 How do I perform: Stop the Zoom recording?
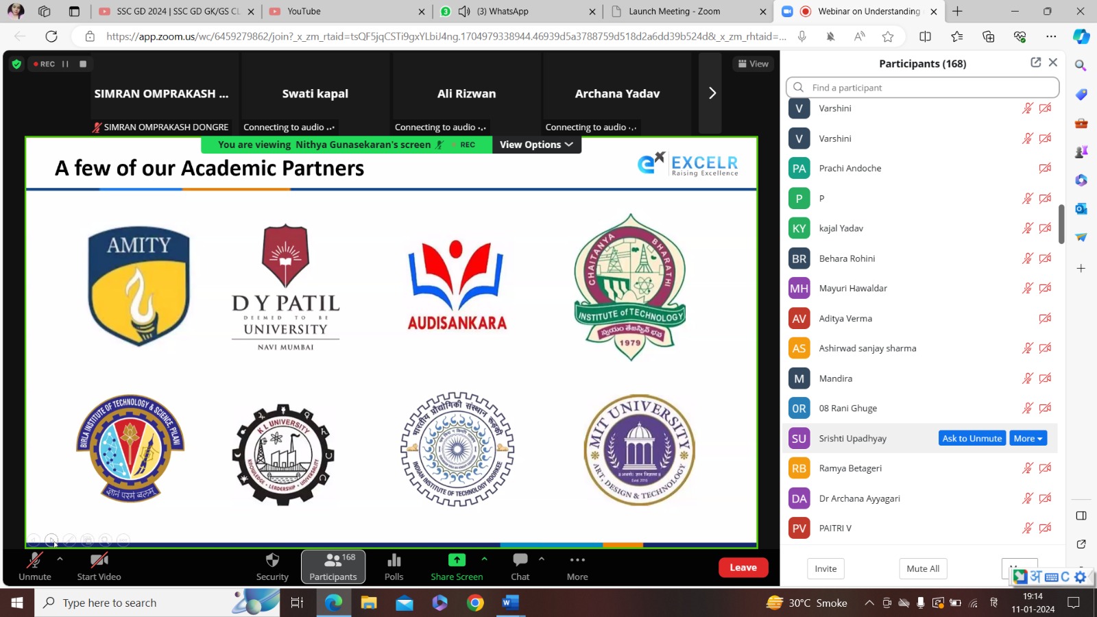coord(83,64)
